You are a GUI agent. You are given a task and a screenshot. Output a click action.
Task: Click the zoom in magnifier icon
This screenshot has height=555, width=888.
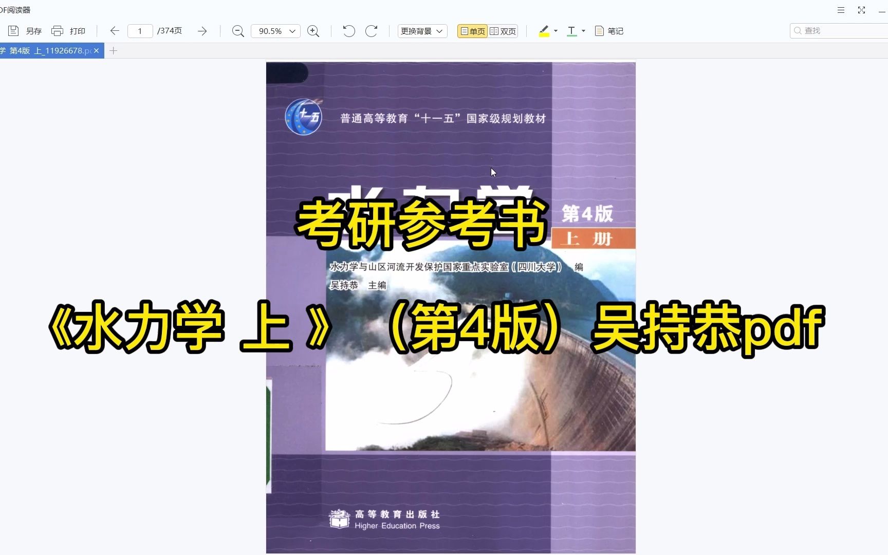coord(313,31)
